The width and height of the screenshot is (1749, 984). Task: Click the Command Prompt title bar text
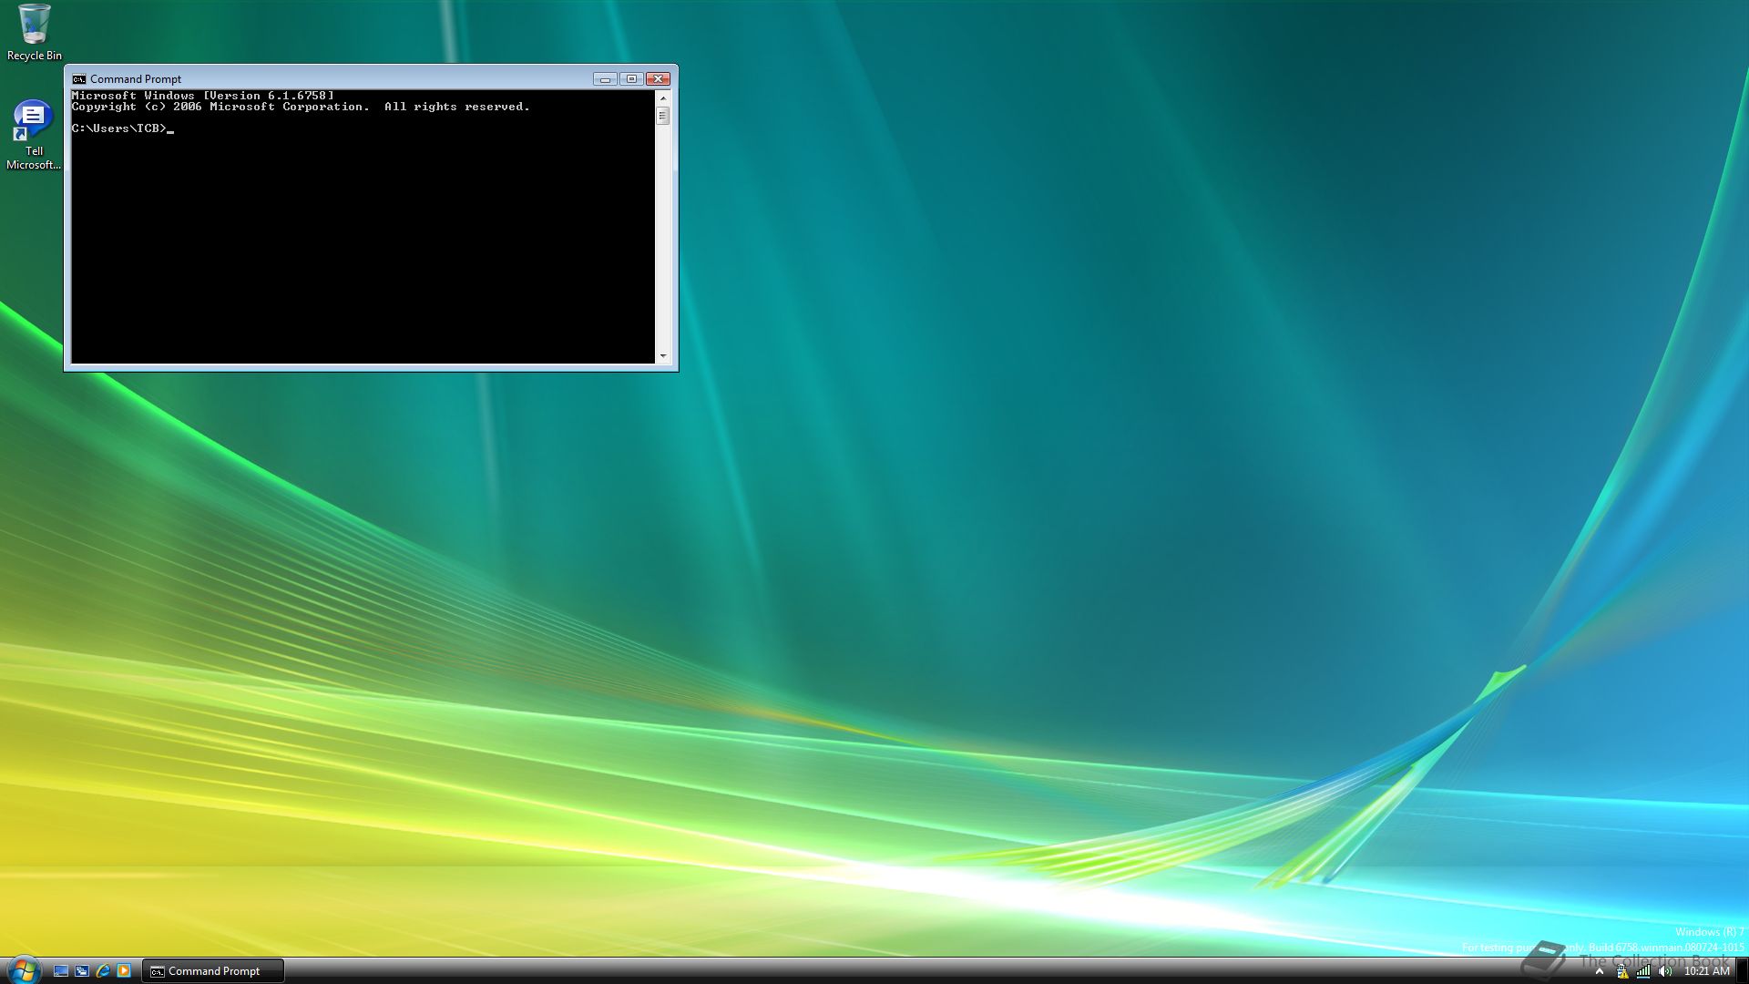[136, 79]
